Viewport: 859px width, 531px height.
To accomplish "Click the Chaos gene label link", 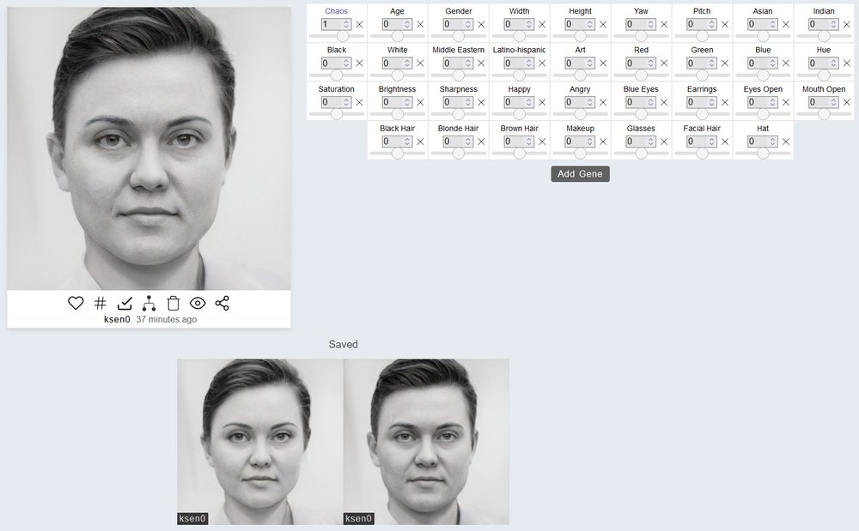I will 337,11.
